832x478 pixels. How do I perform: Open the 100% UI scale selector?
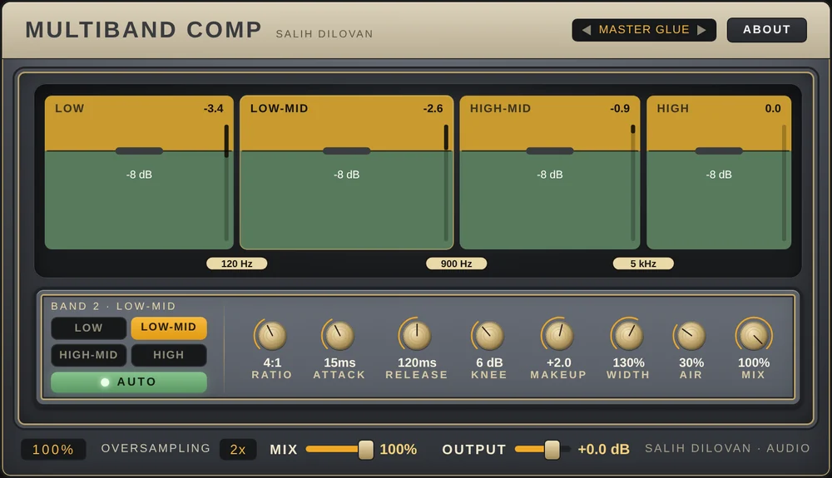pyautogui.click(x=53, y=450)
